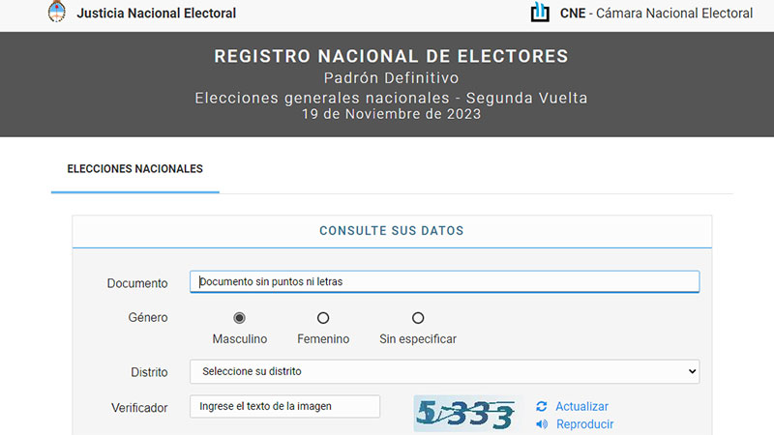Click the Sin especificar label text
This screenshot has width=774, height=435.
coord(418,339)
